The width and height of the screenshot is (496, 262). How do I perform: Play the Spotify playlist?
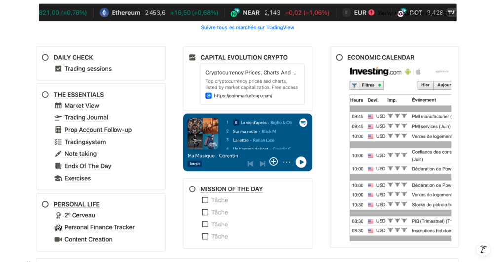tap(301, 162)
